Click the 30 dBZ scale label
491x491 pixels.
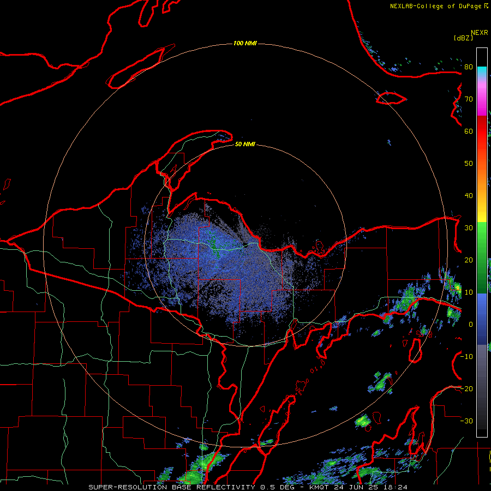[469, 228]
